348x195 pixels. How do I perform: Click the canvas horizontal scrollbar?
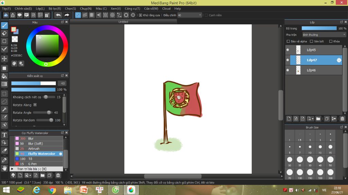173,176
